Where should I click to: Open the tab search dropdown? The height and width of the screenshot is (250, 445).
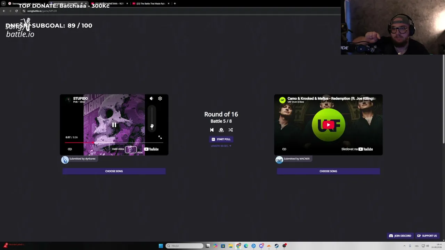(x=3, y=3)
